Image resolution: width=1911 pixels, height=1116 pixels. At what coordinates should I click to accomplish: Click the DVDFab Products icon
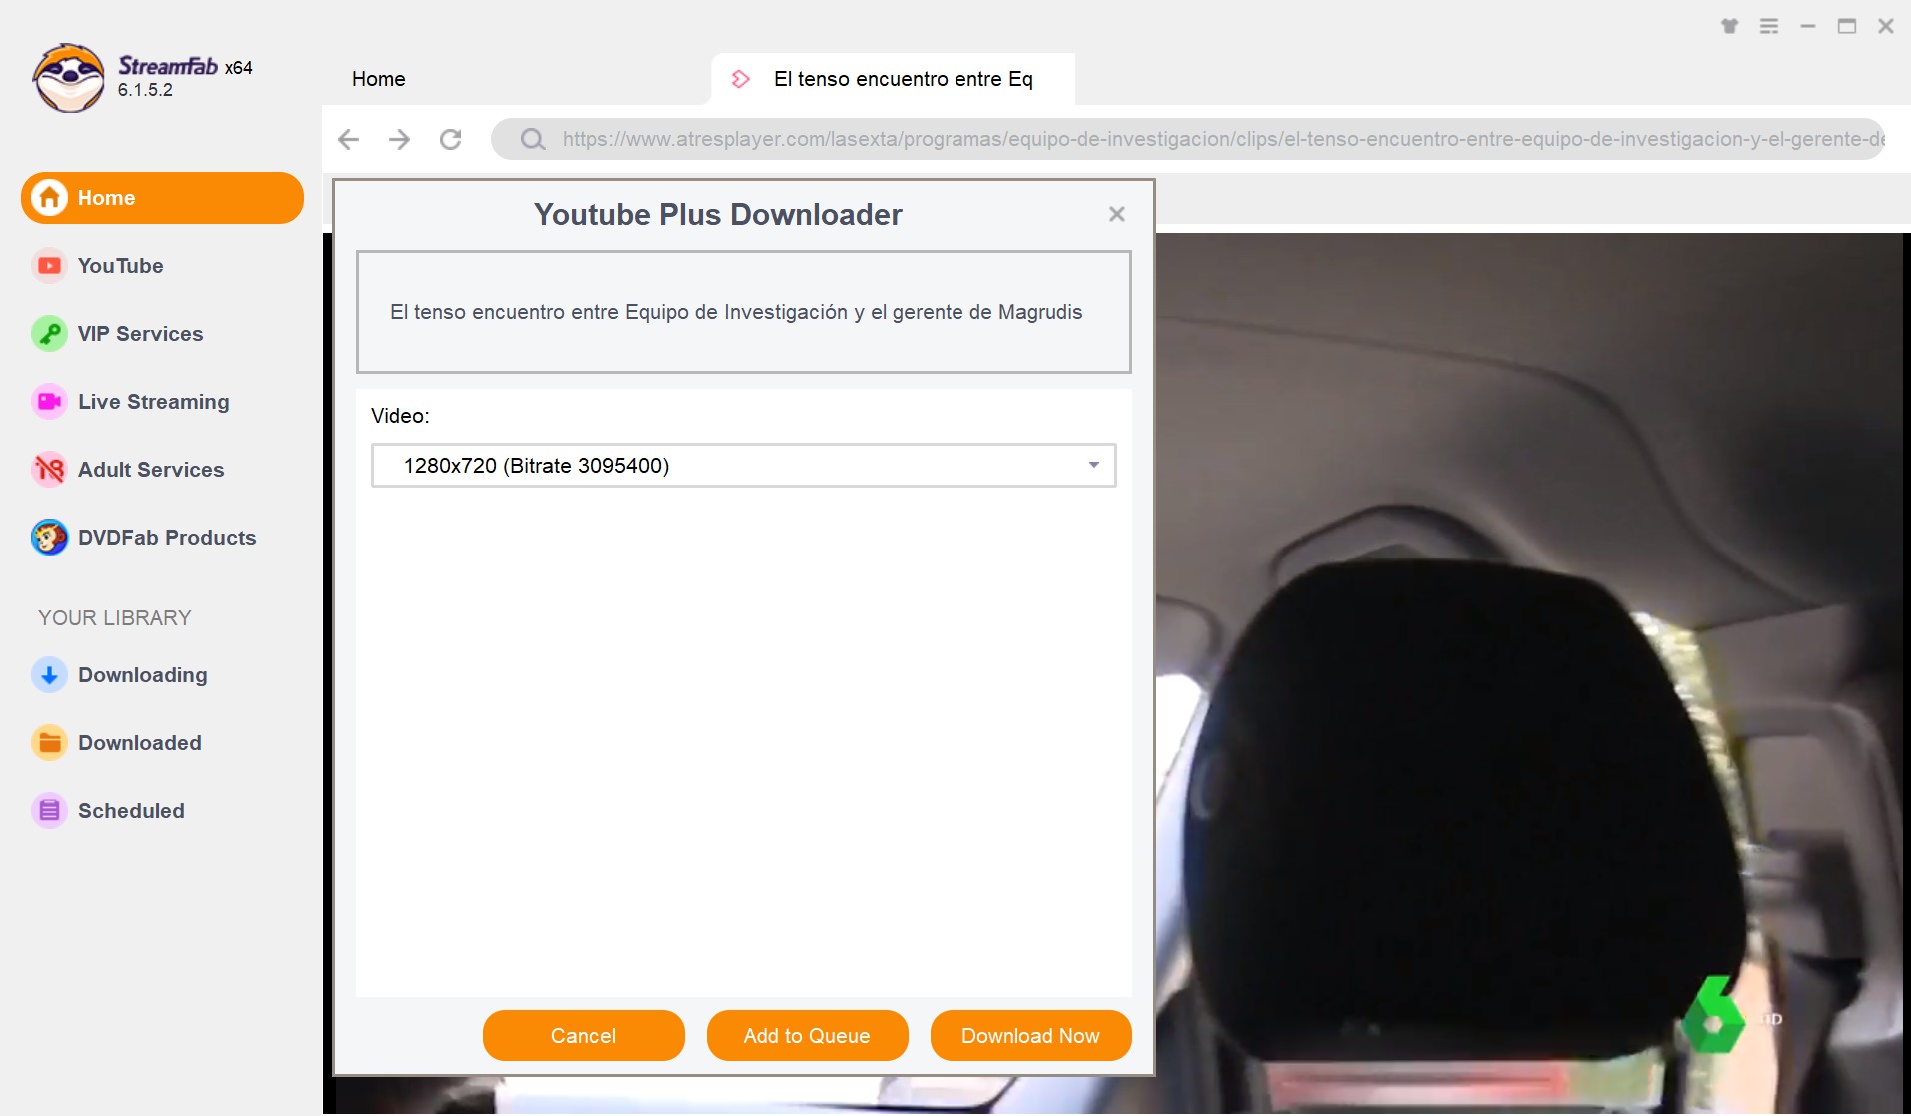click(49, 538)
